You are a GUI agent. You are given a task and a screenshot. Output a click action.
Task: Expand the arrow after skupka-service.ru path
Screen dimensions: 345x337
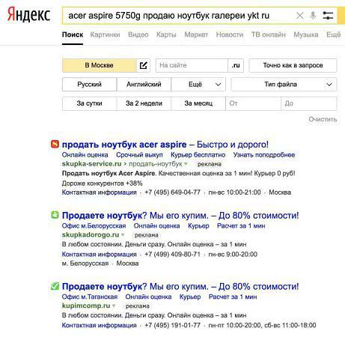(x=186, y=164)
